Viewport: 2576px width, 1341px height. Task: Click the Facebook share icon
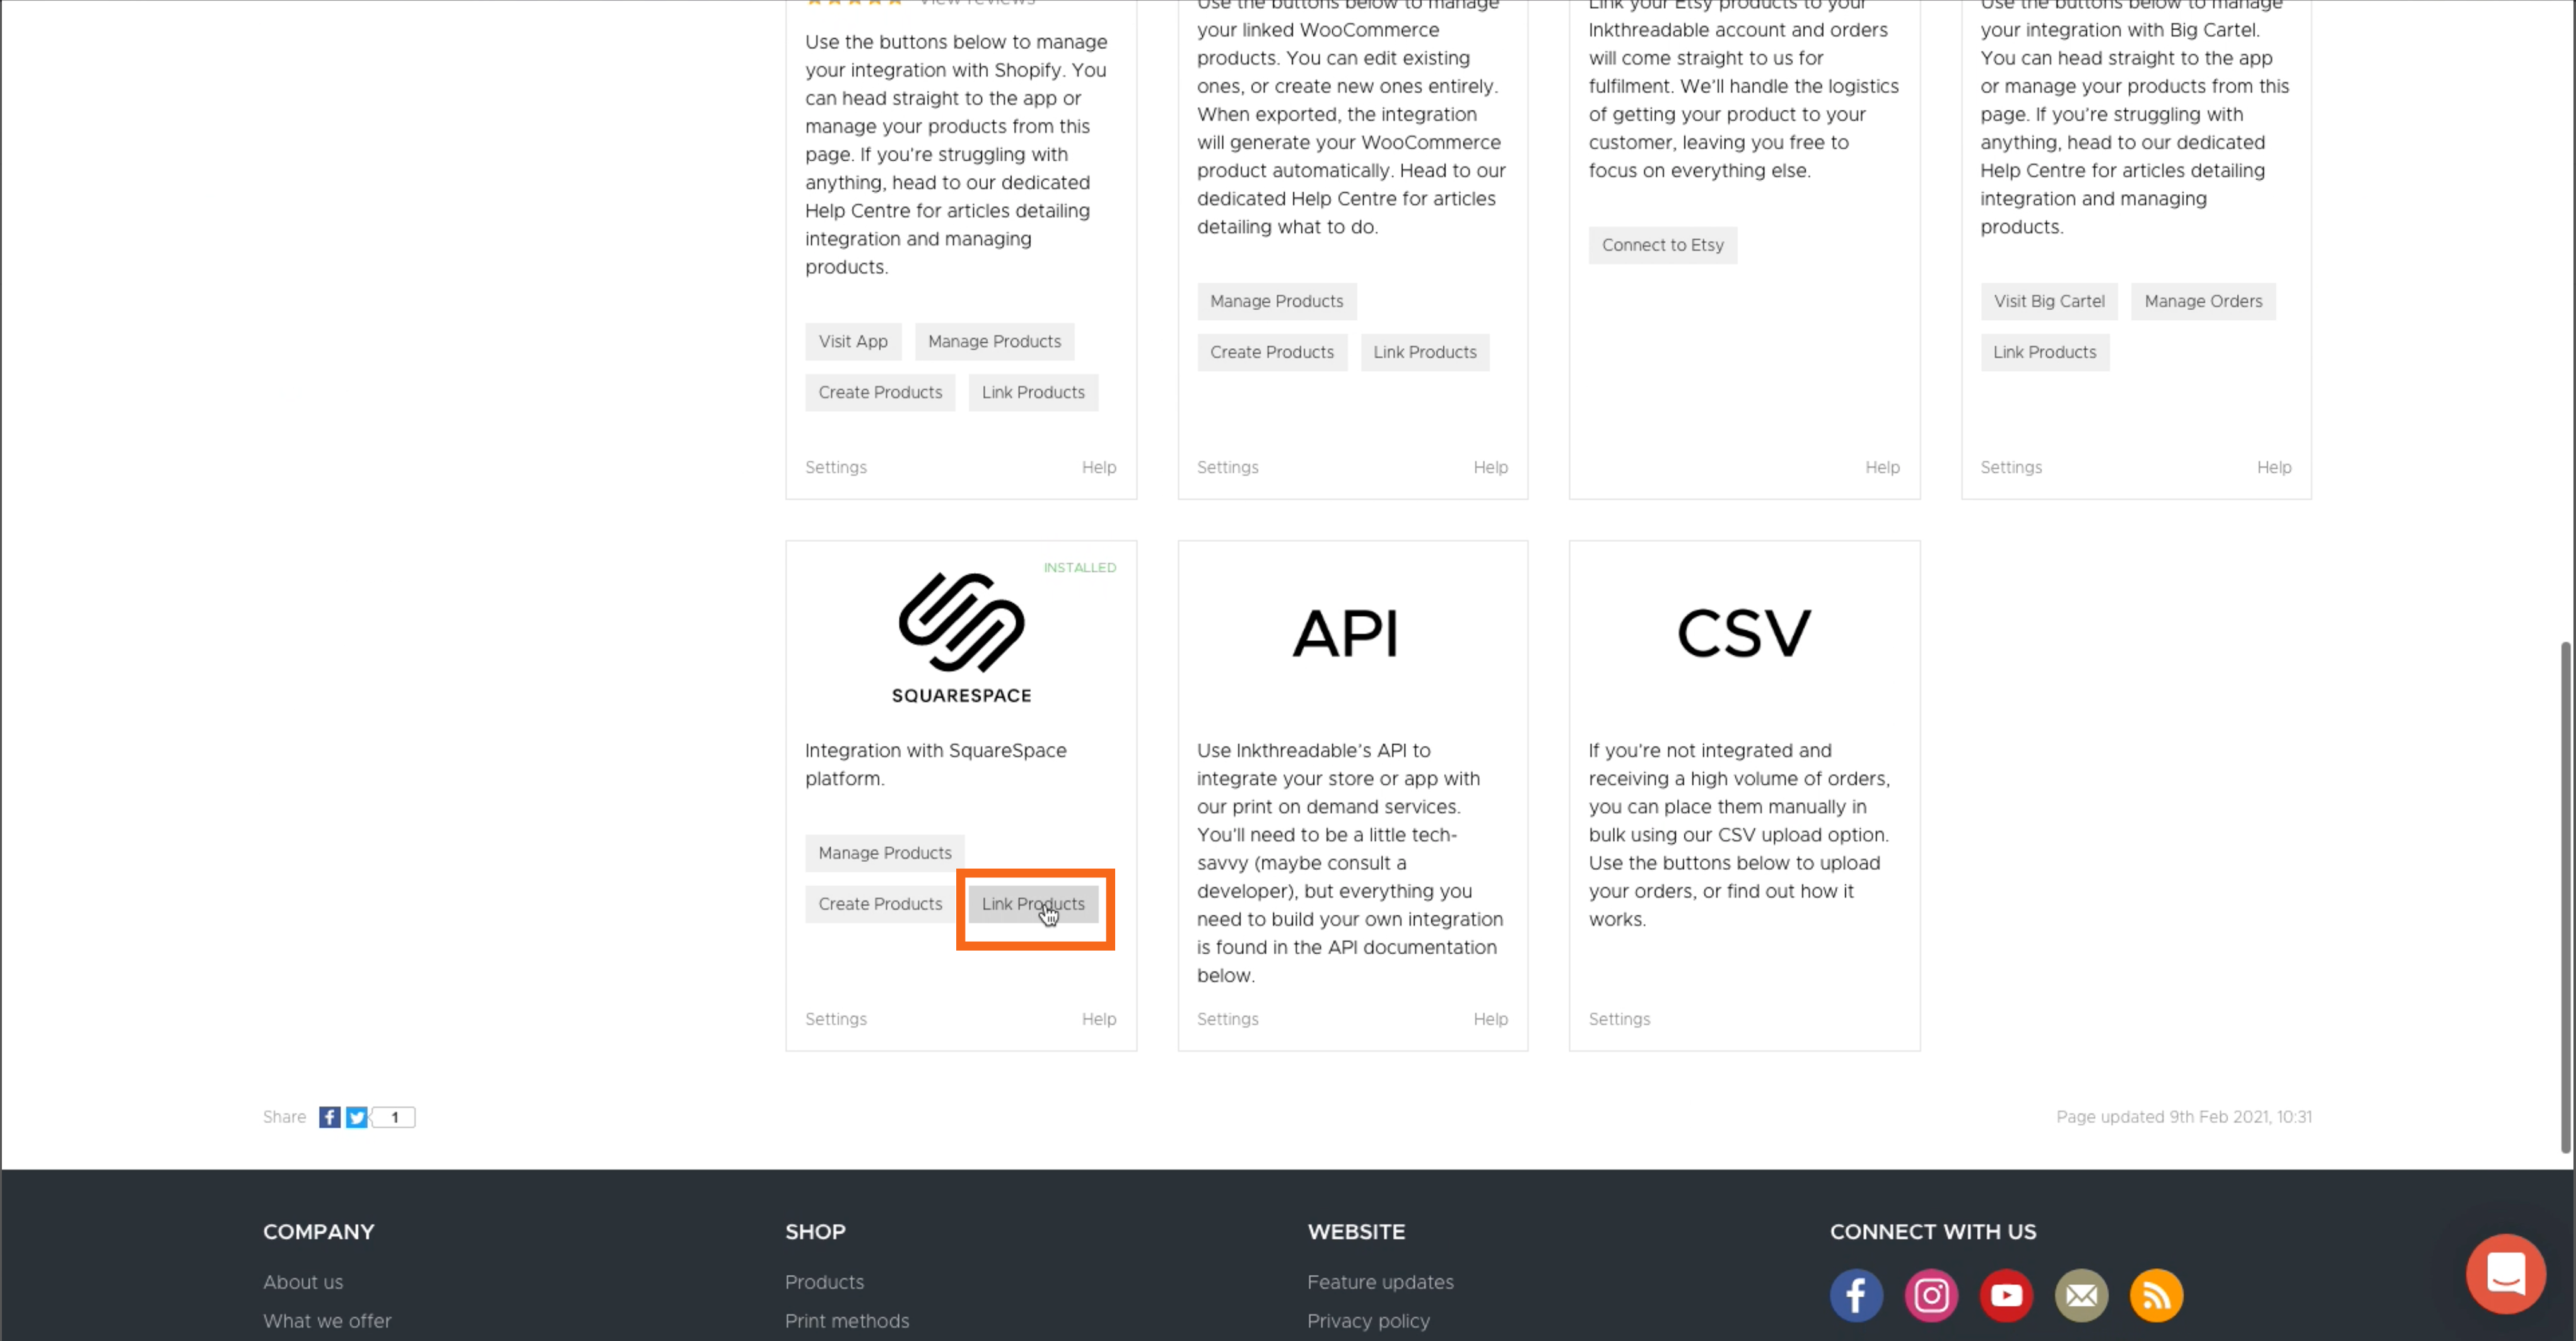coord(329,1117)
